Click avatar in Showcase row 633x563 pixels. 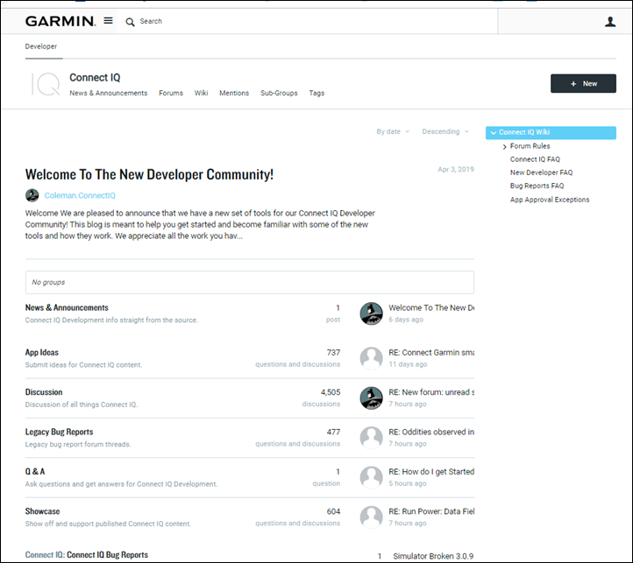(x=371, y=517)
